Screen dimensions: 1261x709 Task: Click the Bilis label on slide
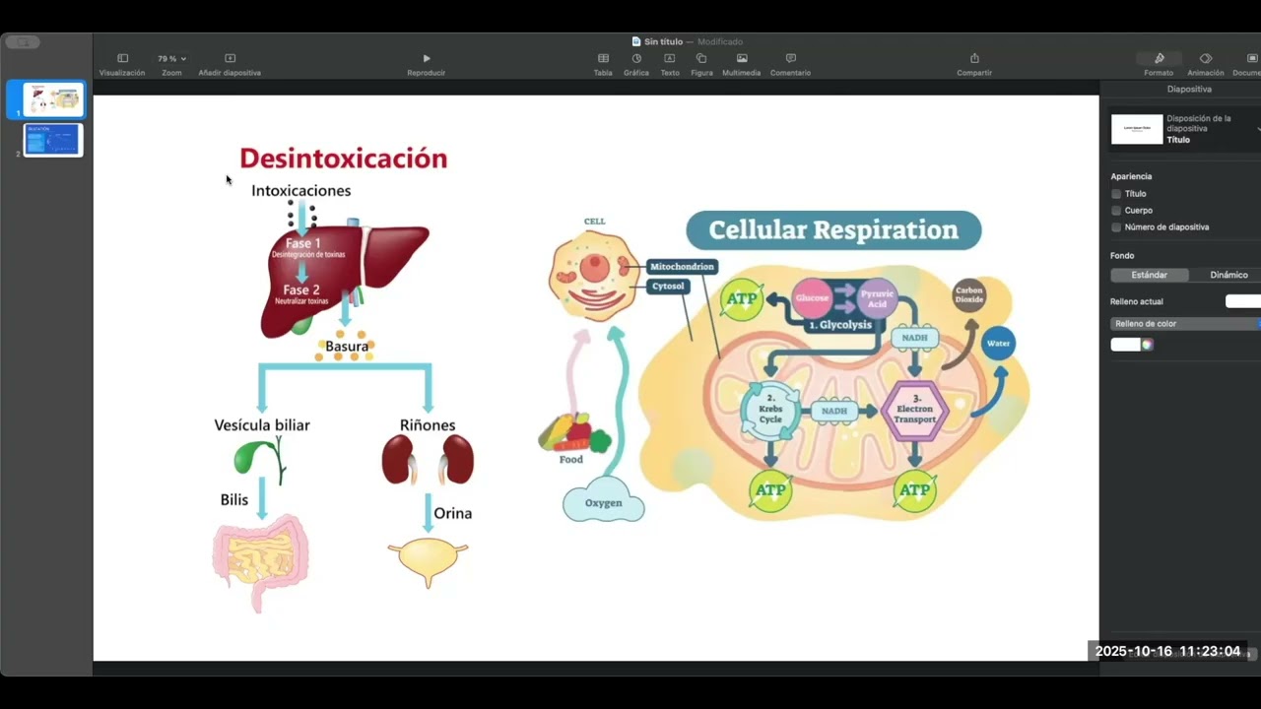click(x=234, y=500)
